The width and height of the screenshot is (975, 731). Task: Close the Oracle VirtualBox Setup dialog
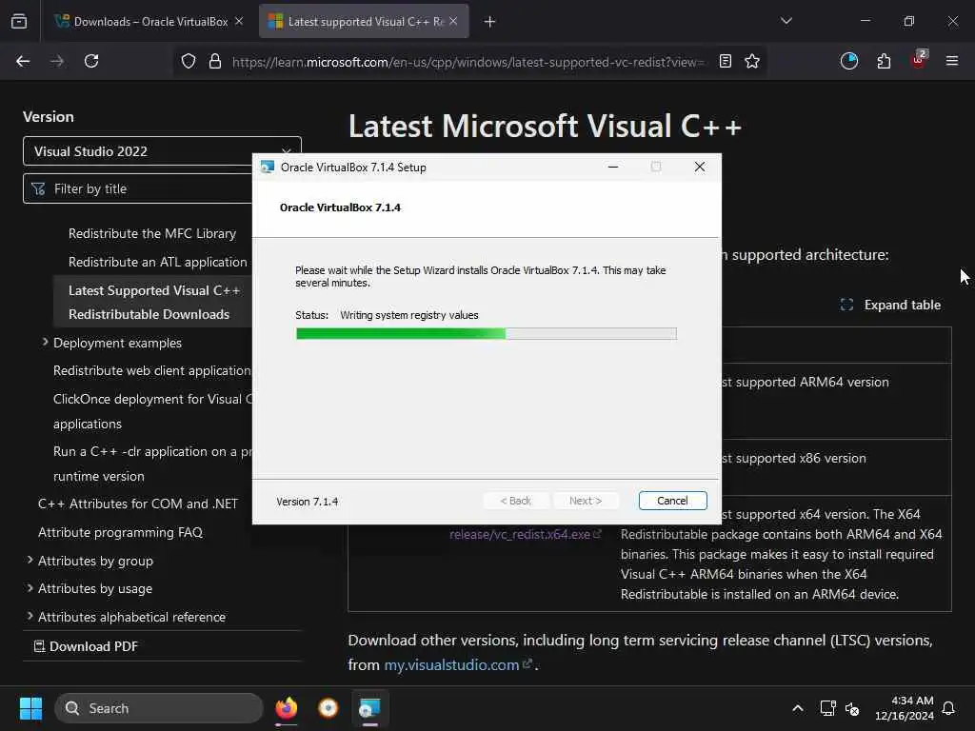[700, 167]
